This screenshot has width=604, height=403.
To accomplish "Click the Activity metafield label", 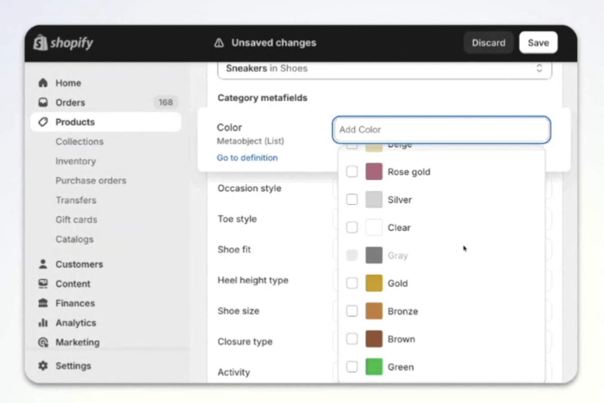I will 234,372.
